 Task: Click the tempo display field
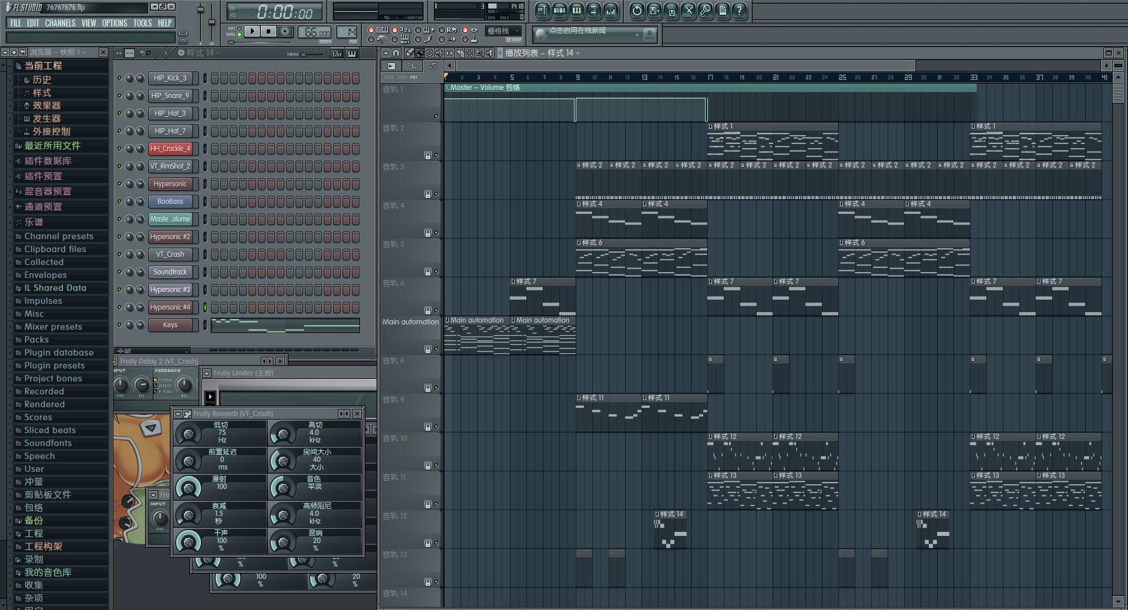pyautogui.click(x=315, y=32)
